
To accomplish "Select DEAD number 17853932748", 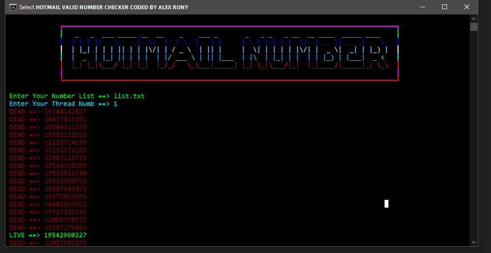I will coord(65,173).
